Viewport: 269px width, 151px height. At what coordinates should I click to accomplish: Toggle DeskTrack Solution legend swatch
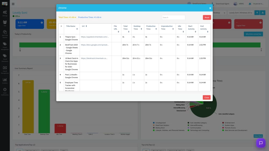154,125
